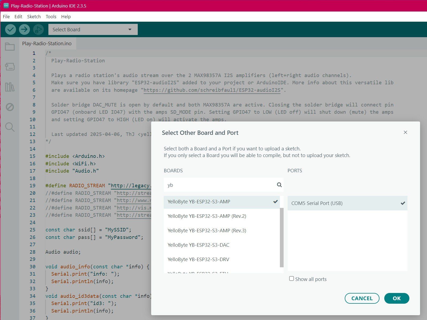Click the magnifier icon in board search
Image resolution: width=427 pixels, height=320 pixels.
[x=279, y=185]
